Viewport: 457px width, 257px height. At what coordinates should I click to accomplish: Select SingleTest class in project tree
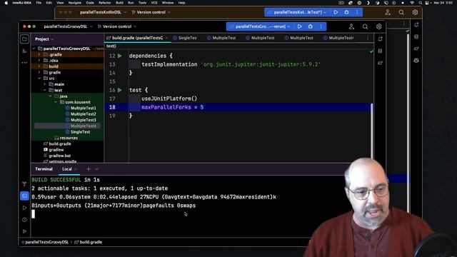80,132
